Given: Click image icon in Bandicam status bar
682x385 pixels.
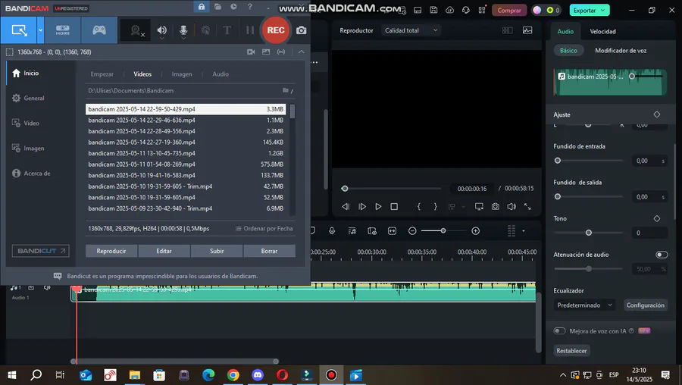Looking at the screenshot, I should [x=266, y=52].
